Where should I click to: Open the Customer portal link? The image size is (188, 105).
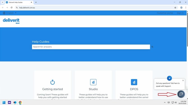(x=165, y=13)
